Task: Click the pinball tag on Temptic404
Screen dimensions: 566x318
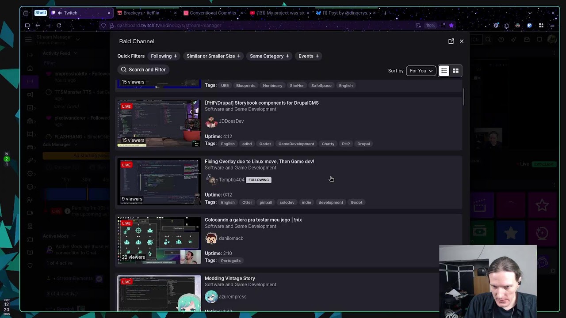Action: (x=266, y=202)
